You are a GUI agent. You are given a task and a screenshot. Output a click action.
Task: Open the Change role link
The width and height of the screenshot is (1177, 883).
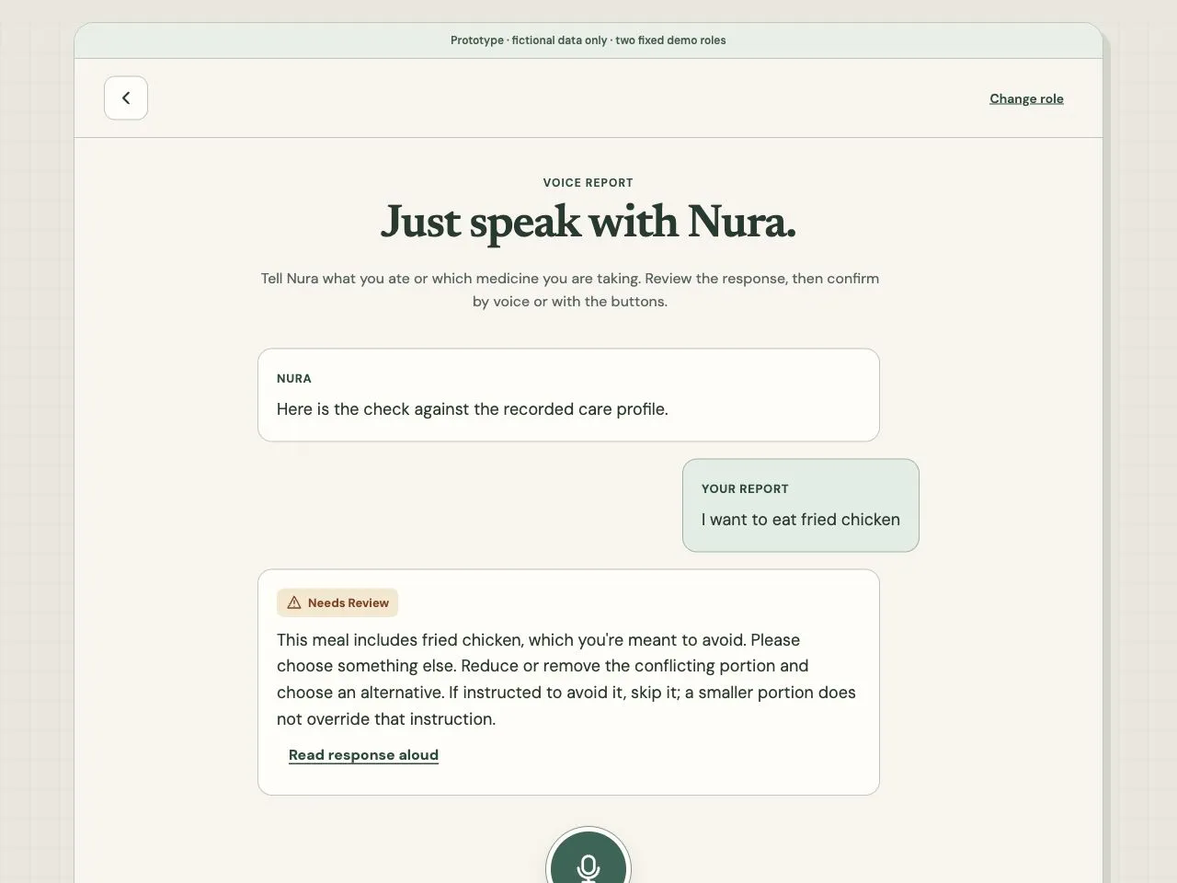[x=1026, y=98]
